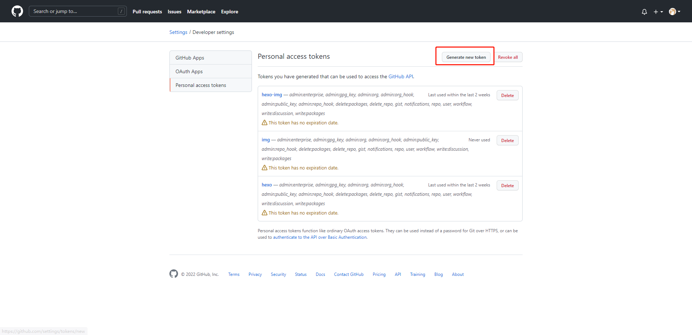Viewport: 692px width, 335px height.
Task: Open the GitHub logo homepage in header
Action: 17,11
